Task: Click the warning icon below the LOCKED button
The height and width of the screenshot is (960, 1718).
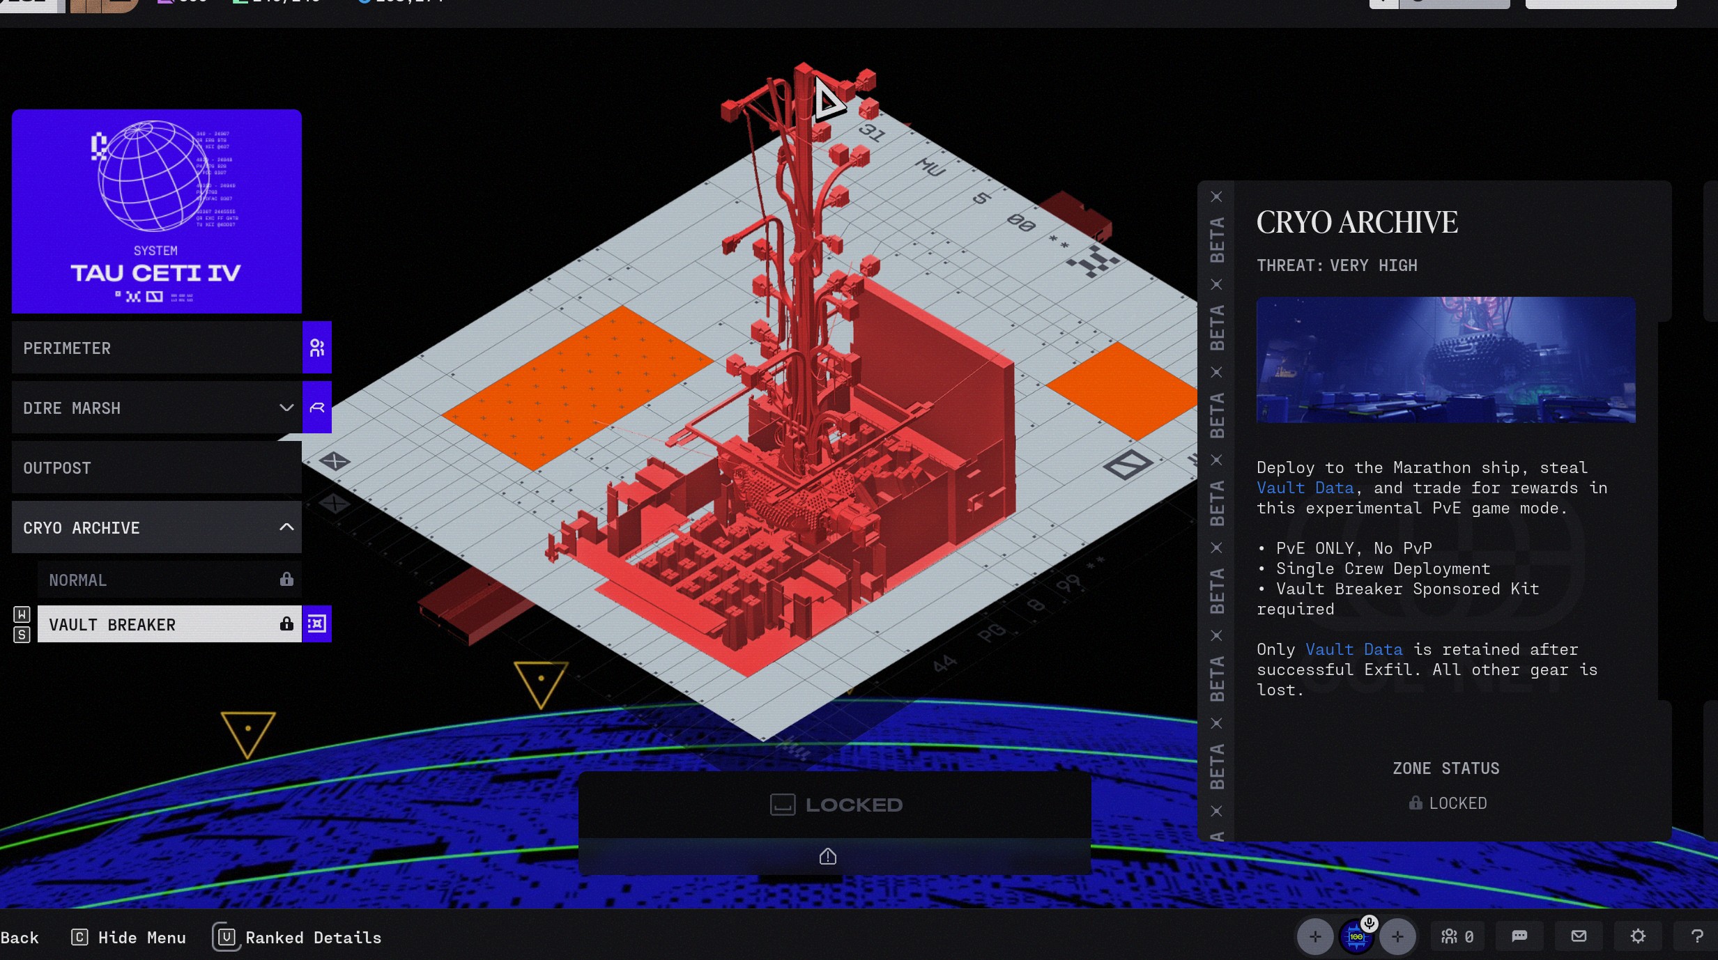Action: click(x=828, y=856)
